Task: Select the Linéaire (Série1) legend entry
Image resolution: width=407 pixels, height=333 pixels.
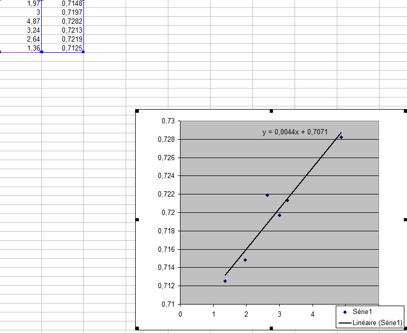Action: click(x=371, y=322)
